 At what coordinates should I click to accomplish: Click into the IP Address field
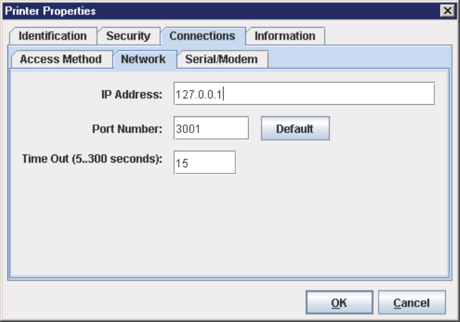point(303,94)
